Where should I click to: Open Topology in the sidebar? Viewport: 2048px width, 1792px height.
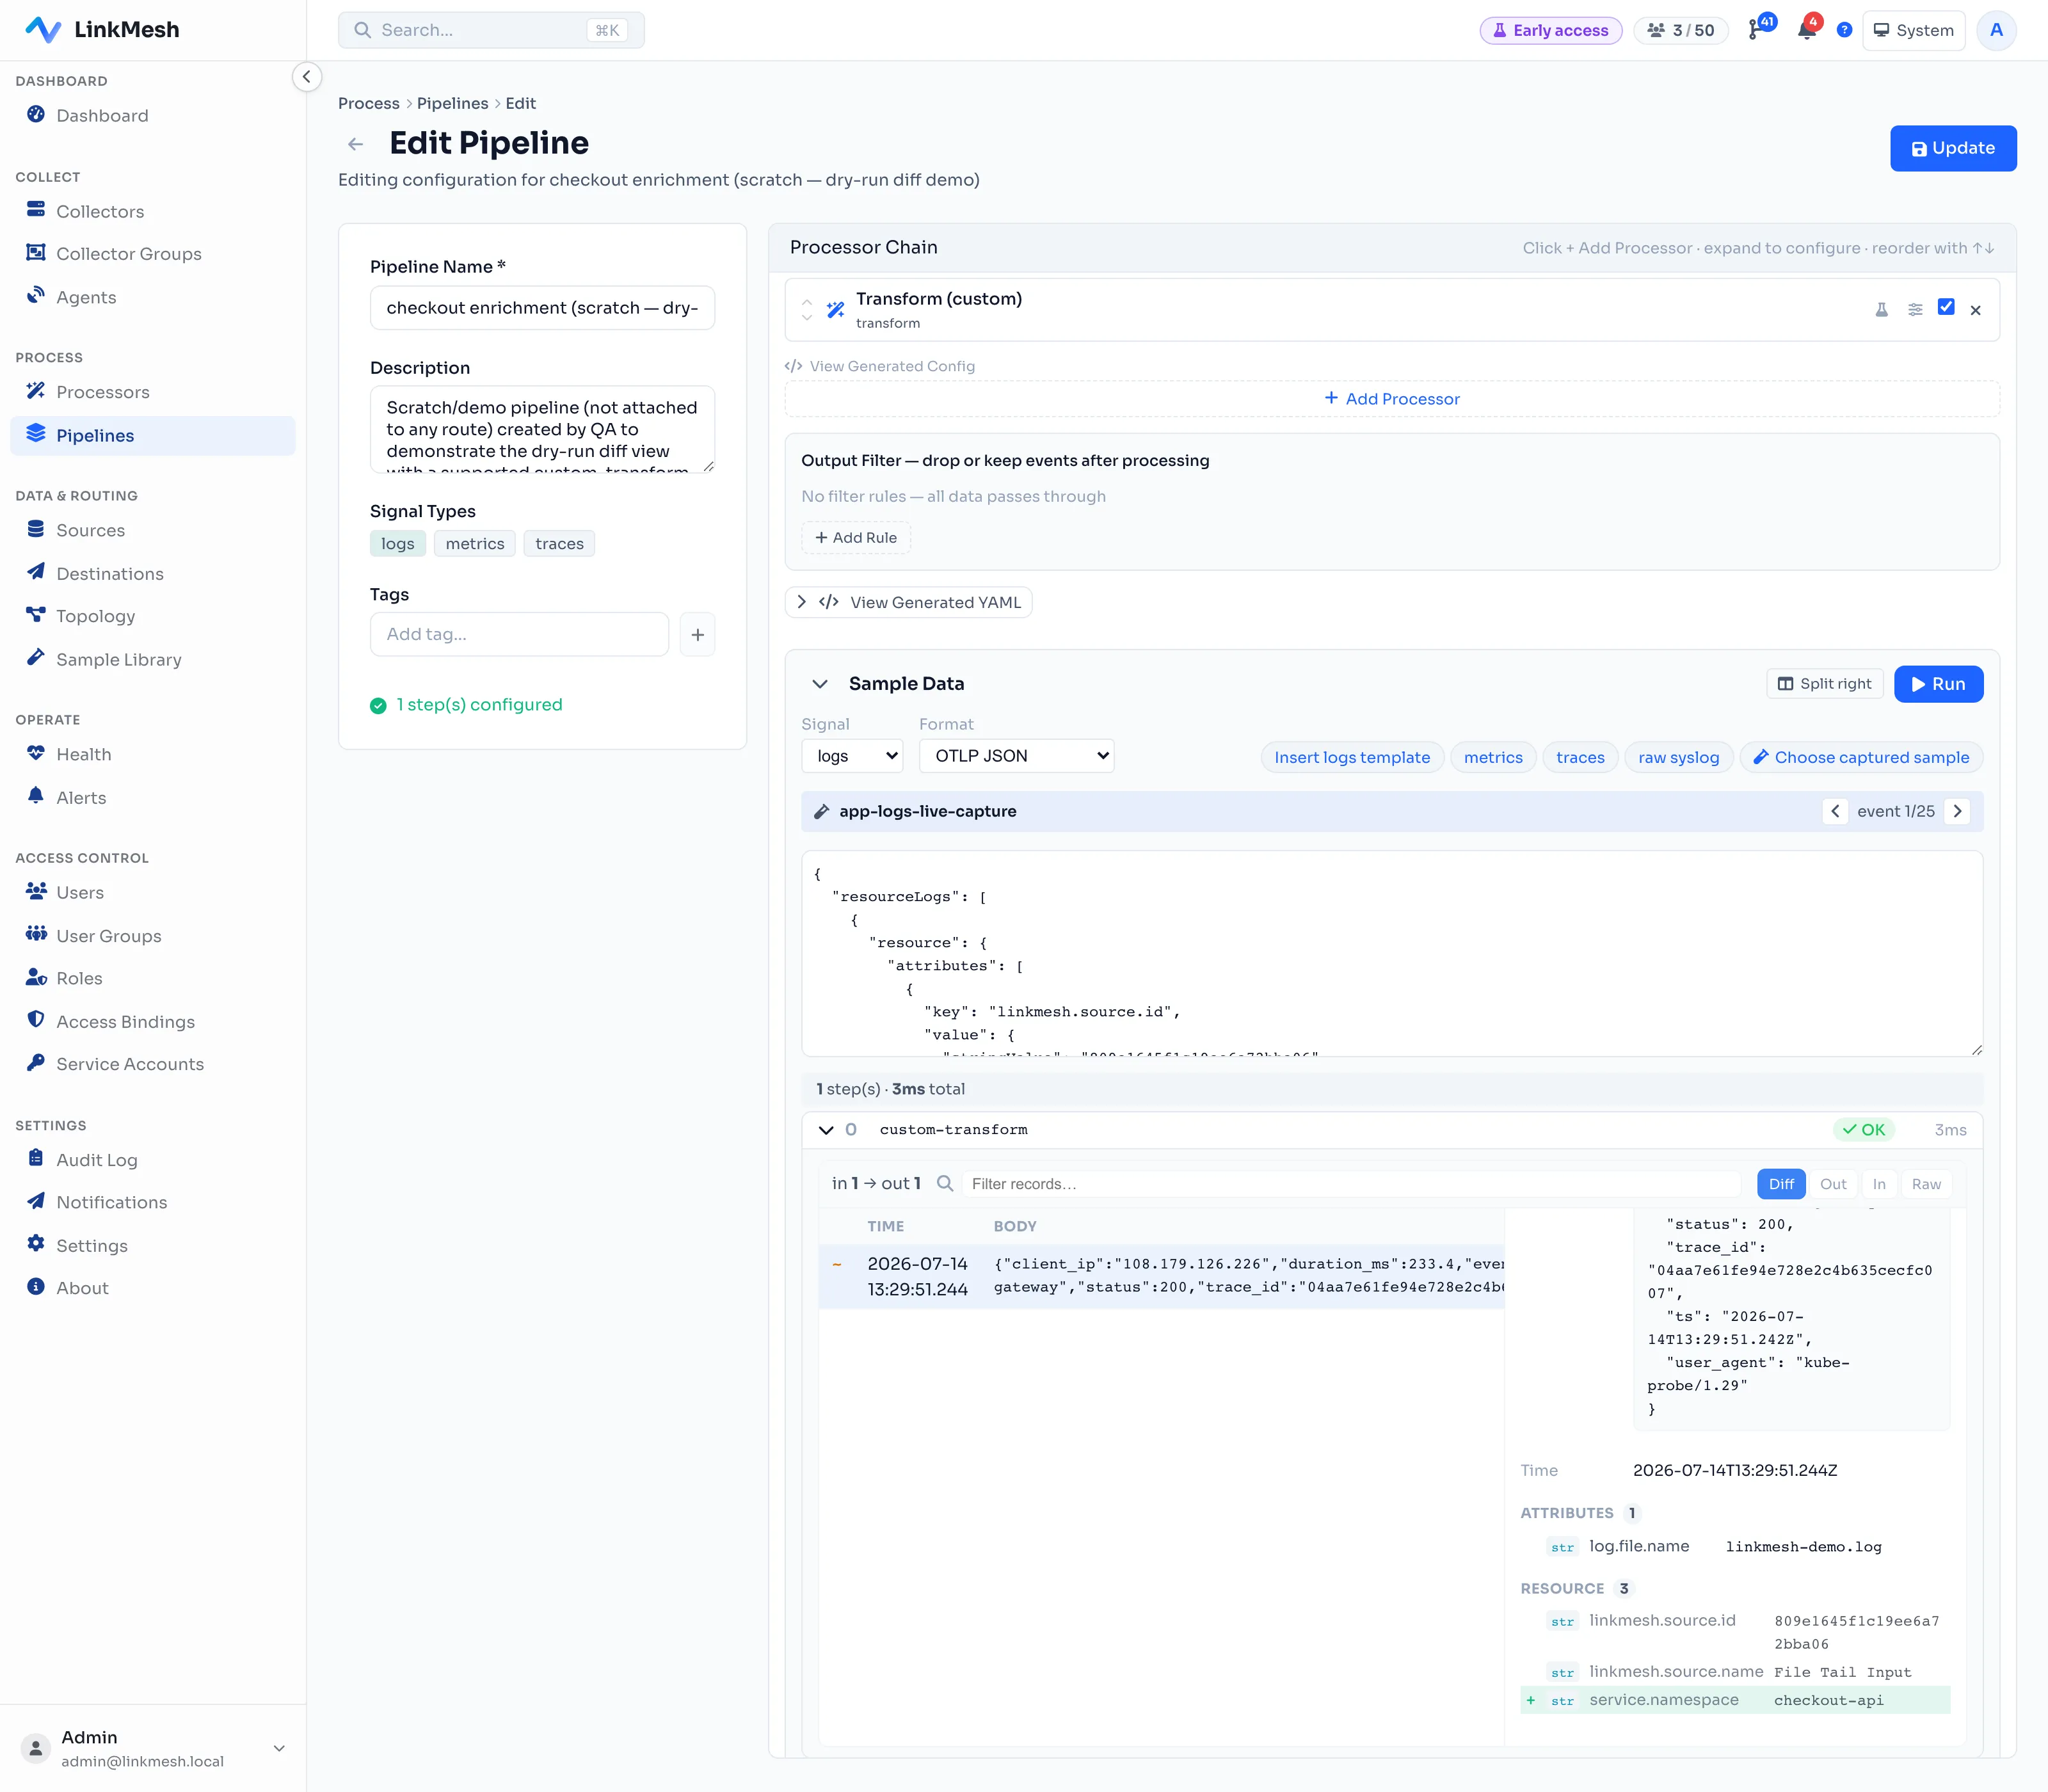click(96, 616)
